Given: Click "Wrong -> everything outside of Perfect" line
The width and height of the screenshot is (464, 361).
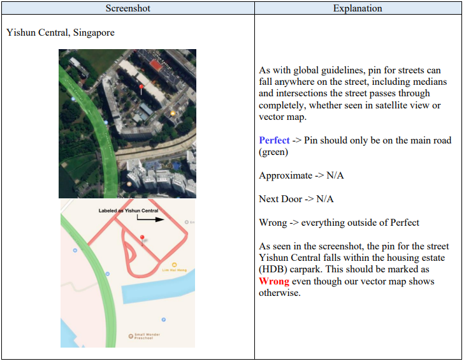Looking at the screenshot, I should click(339, 223).
